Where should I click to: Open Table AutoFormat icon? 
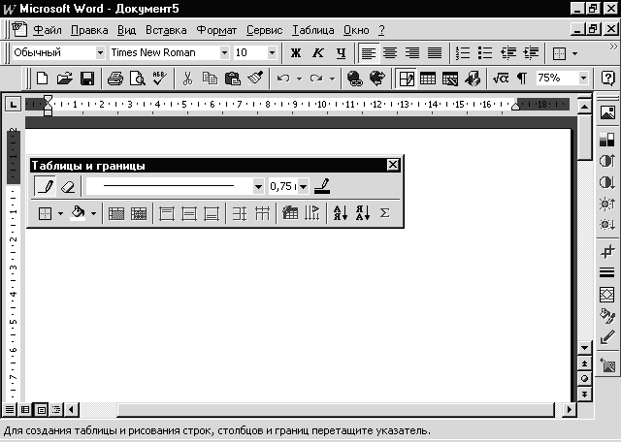pyautogui.click(x=290, y=213)
